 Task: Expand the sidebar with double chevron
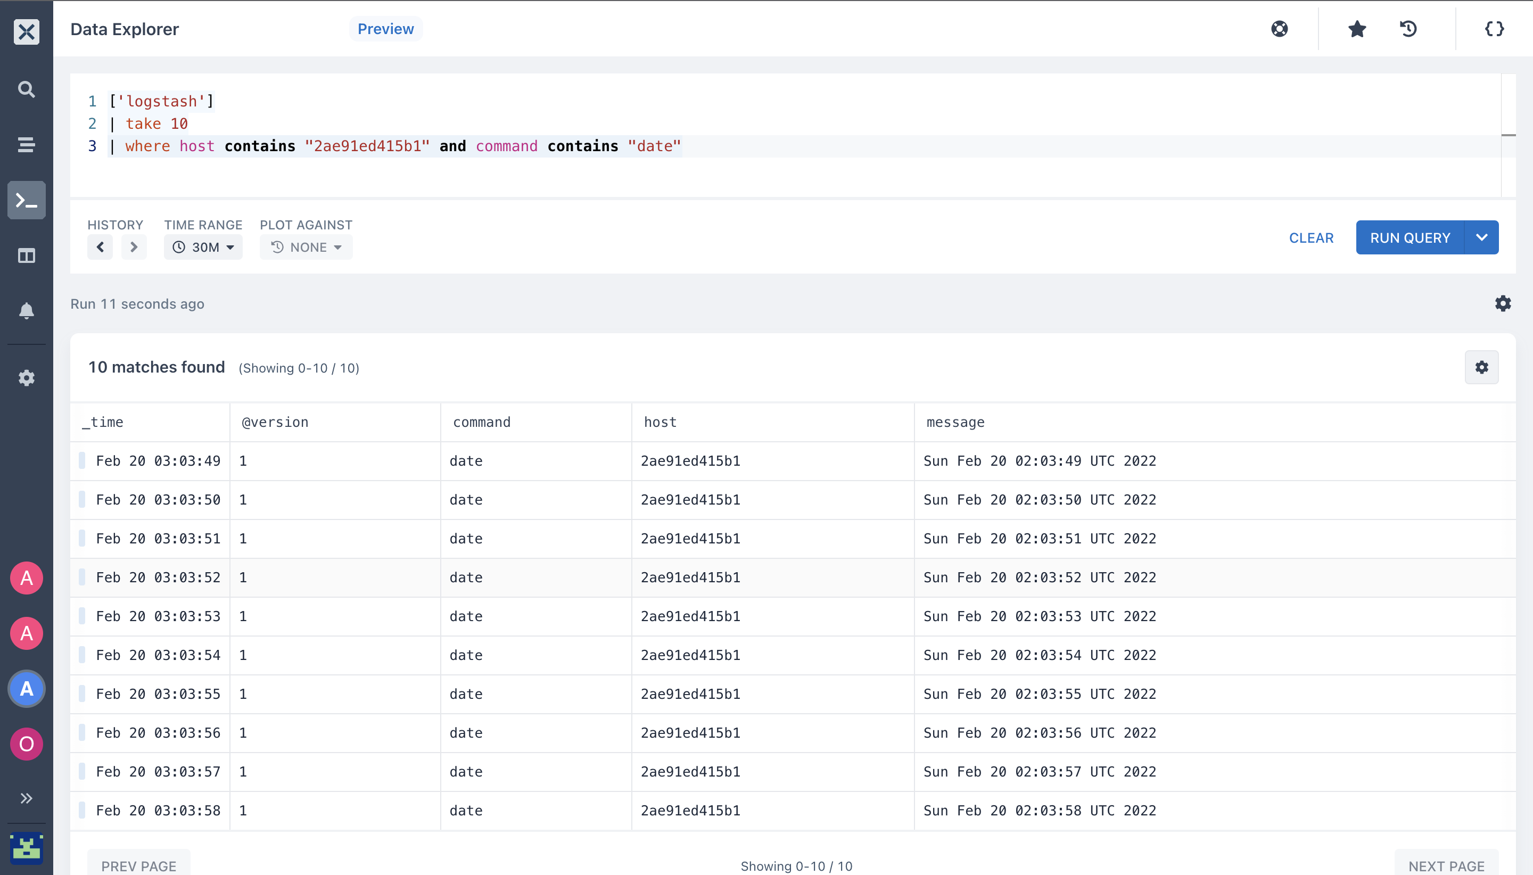[27, 798]
